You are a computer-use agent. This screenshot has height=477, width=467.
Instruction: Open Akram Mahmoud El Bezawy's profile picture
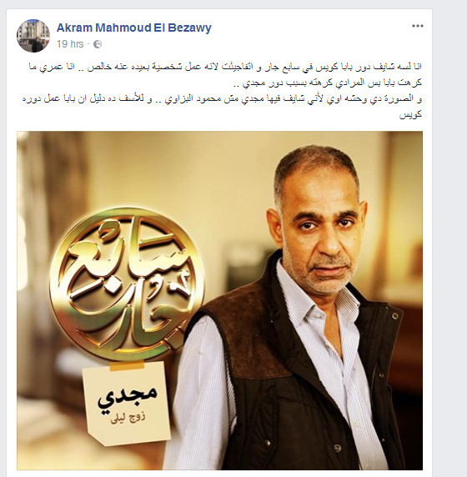click(33, 36)
